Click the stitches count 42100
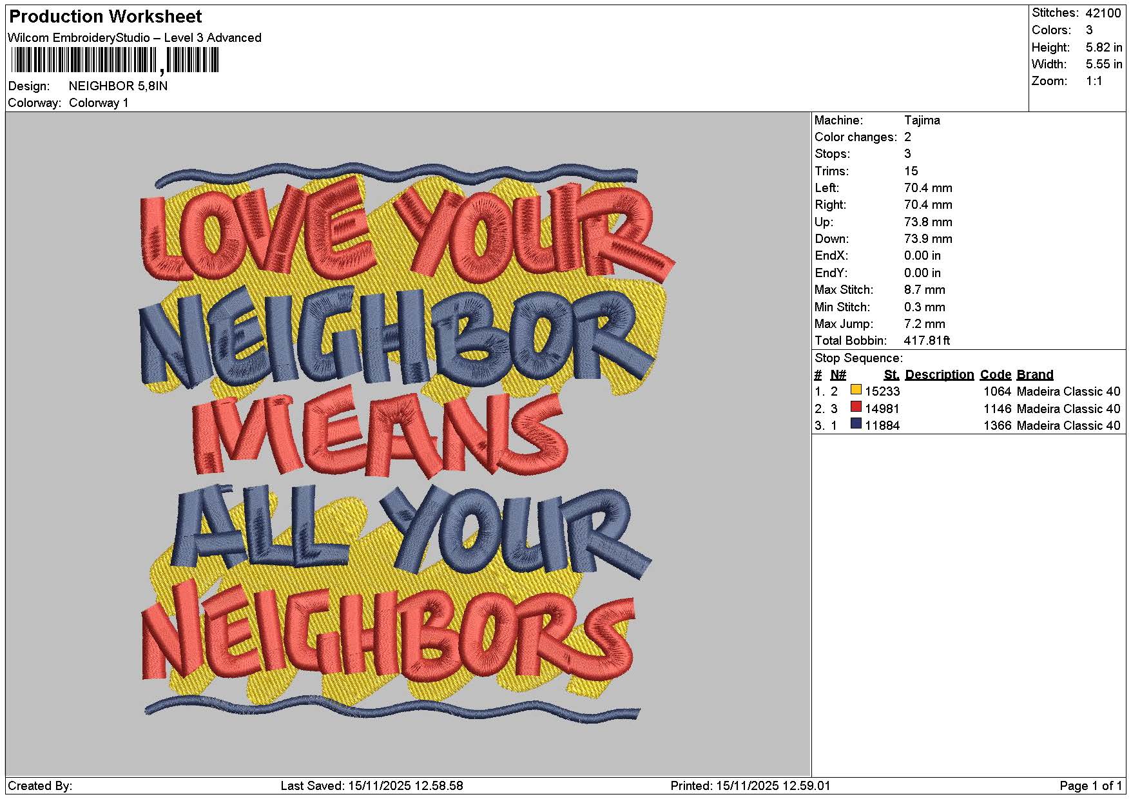This screenshot has width=1131, height=799. pos(1103,13)
